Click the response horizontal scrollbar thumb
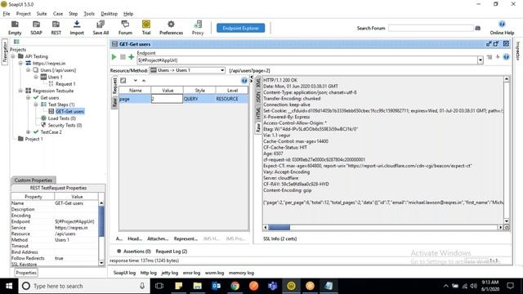This screenshot has width=523, height=294. coord(279,227)
